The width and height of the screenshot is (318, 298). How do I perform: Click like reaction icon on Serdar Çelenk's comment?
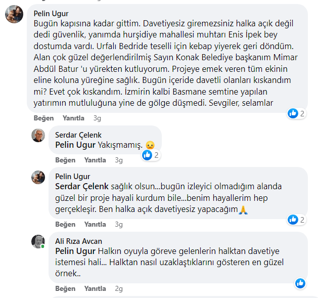tap(147, 155)
